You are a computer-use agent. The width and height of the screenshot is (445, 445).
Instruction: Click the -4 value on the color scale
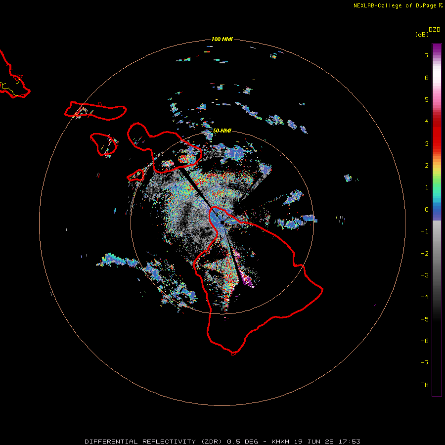(425, 297)
